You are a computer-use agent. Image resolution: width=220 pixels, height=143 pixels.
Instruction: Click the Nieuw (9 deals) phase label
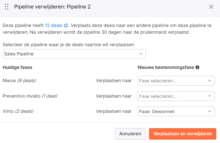pyautogui.click(x=19, y=81)
